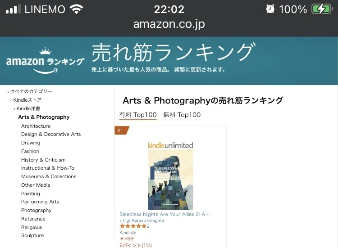Select the Design & Decorative Arts category
The width and height of the screenshot is (338, 248).
tap(51, 134)
